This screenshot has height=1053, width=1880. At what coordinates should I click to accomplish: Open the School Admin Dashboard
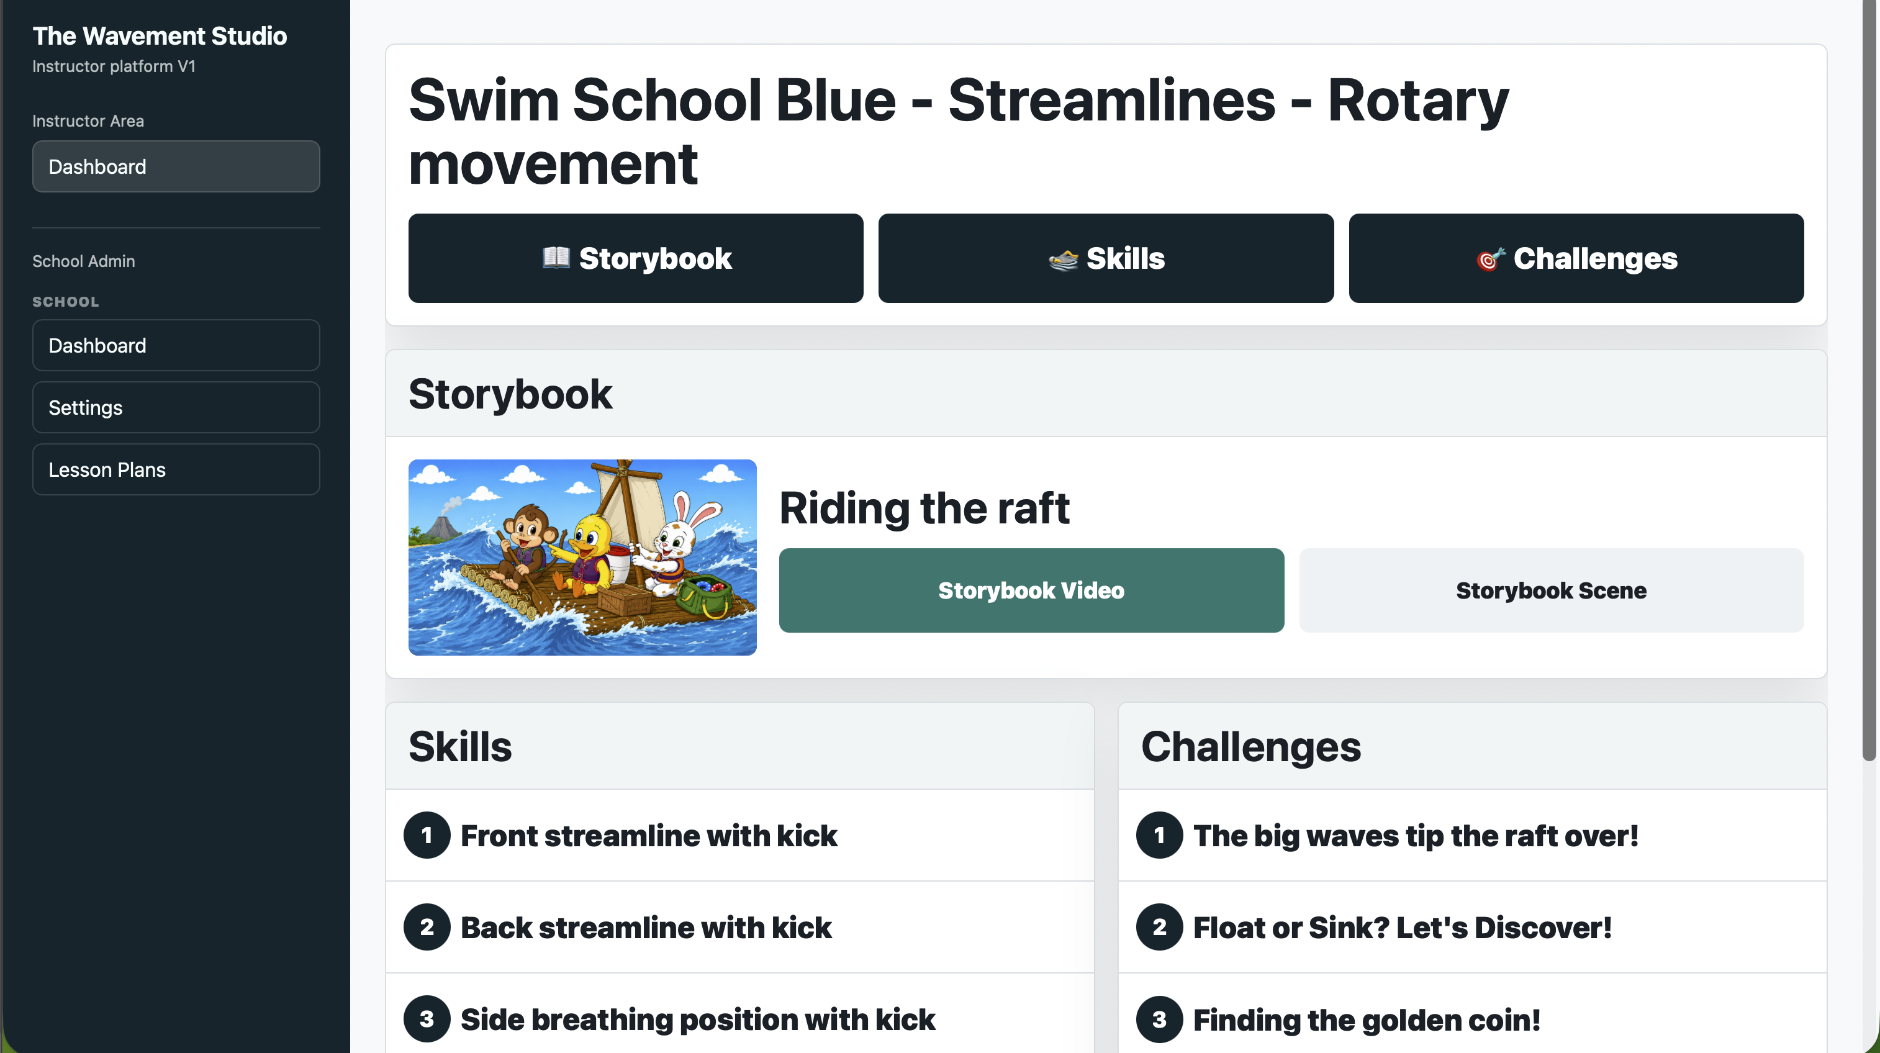[x=176, y=345]
